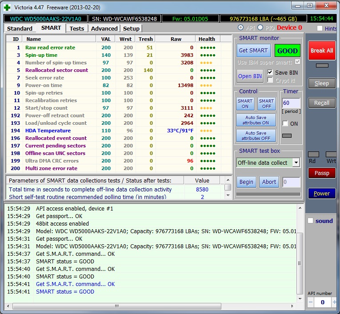Select the Reallocated sector count row
This screenshot has height=314, width=340.
pyautogui.click(x=119, y=70)
